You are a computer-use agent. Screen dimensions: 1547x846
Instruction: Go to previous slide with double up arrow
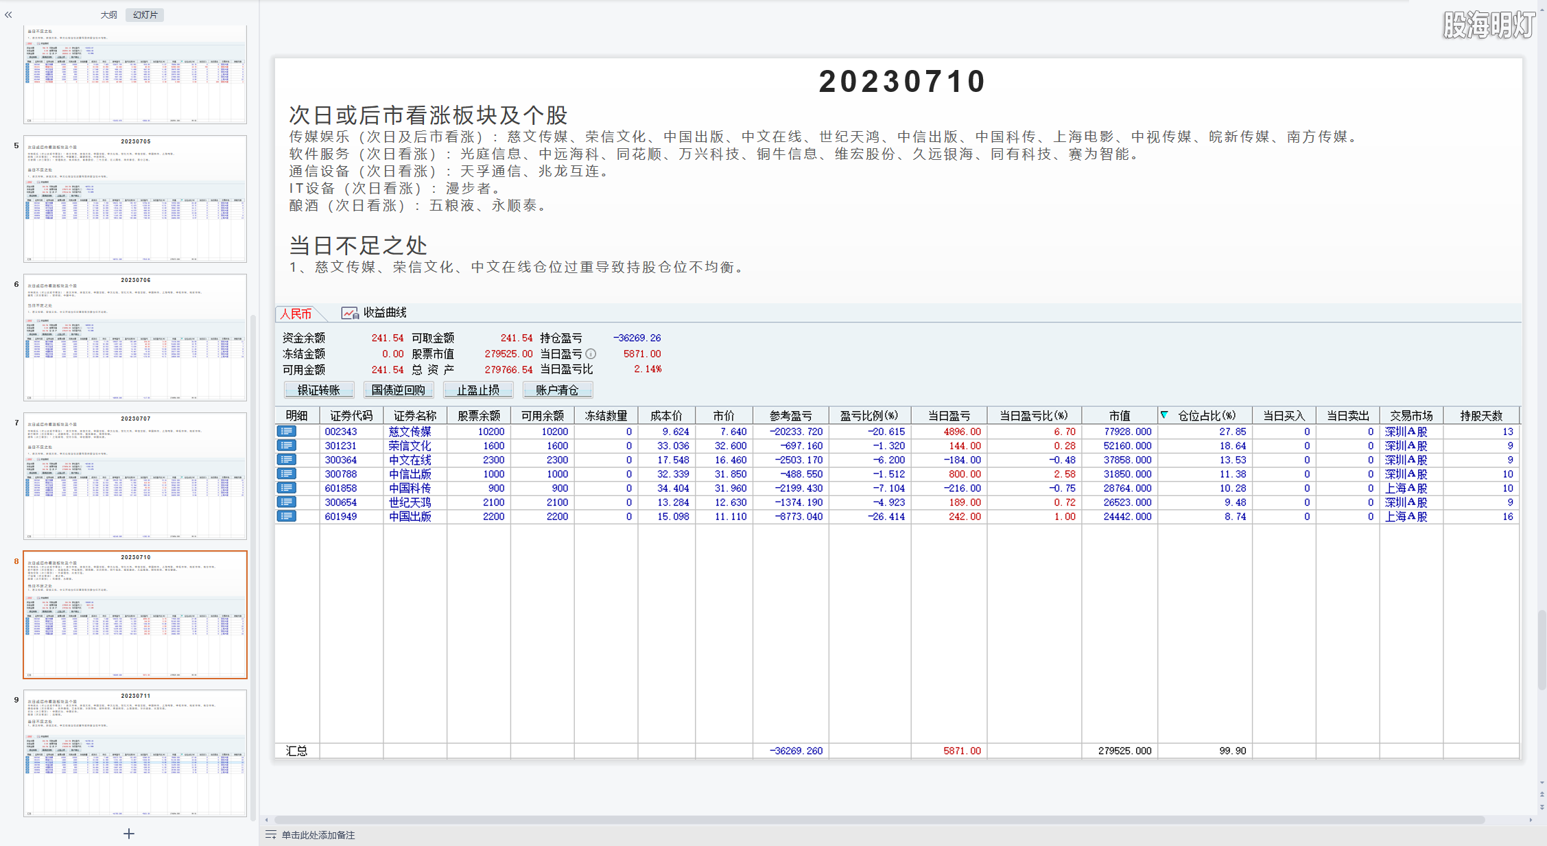(x=1542, y=795)
